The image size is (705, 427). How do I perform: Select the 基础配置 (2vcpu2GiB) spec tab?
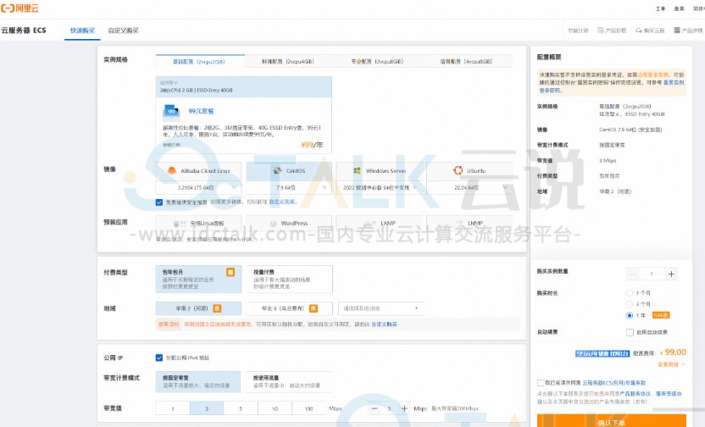click(x=200, y=61)
